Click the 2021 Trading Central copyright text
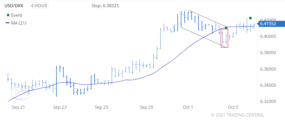Image resolution: width=285 pixels, height=120 pixels. tap(238, 115)
